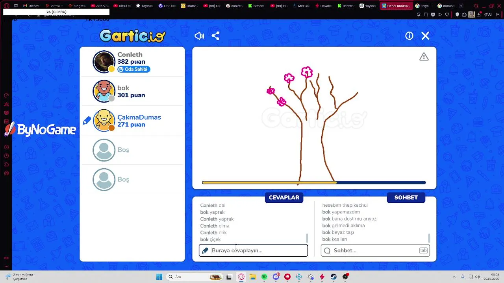
Task: Click the share room icon
Action: coord(215,36)
